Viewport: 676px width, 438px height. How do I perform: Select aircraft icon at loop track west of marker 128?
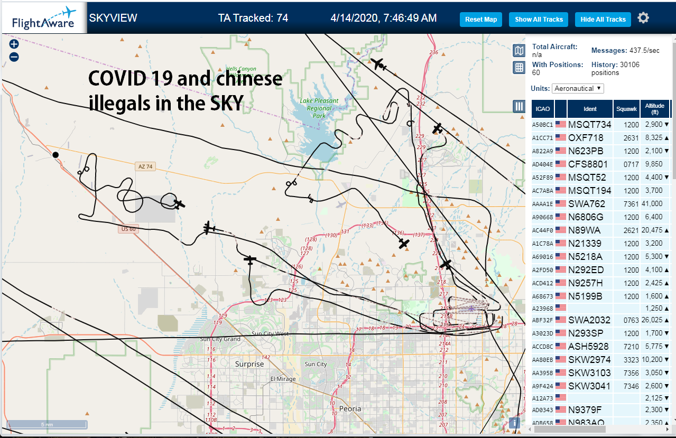pyautogui.click(x=209, y=228)
